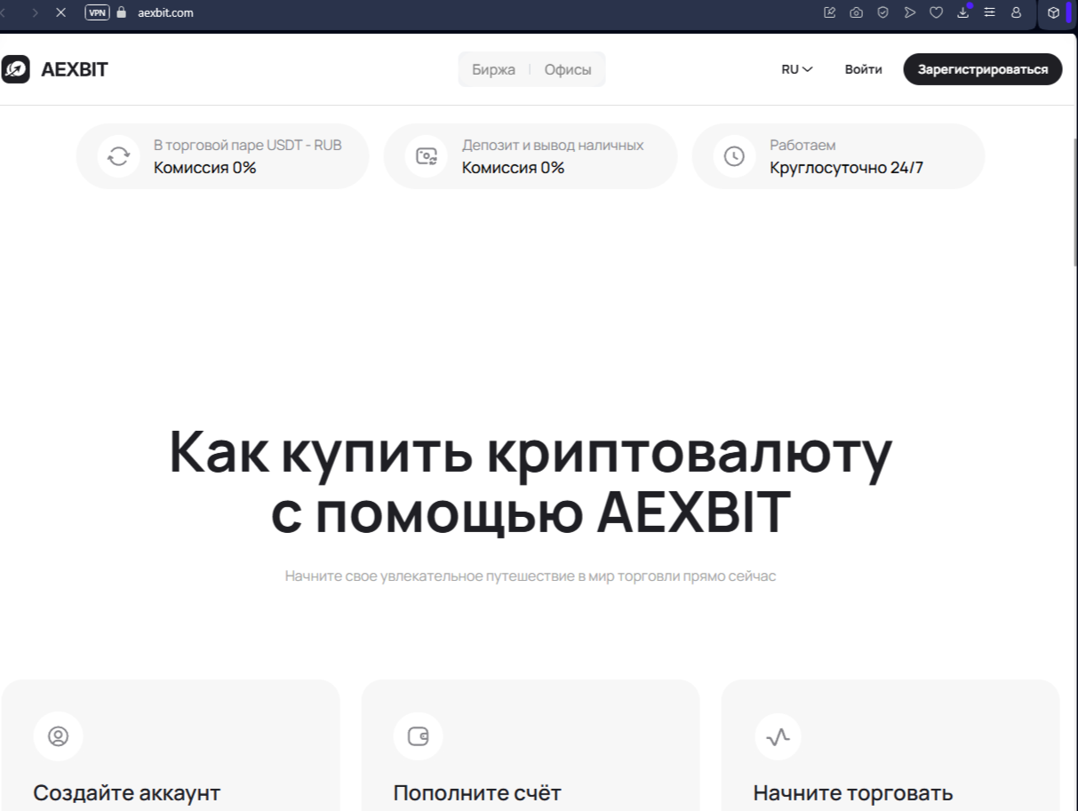Screen dimensions: 1078x811
Task: Click the AEXBIT rocket logo icon
Action: (x=16, y=69)
